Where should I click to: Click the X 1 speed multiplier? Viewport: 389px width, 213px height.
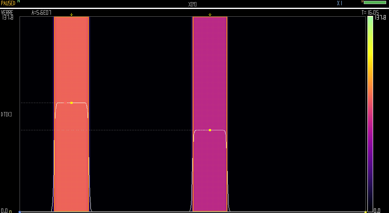[339, 3]
